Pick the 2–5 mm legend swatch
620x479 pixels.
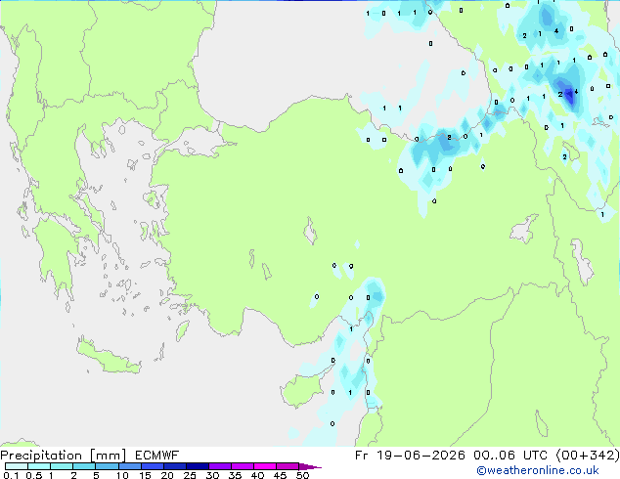84,466
